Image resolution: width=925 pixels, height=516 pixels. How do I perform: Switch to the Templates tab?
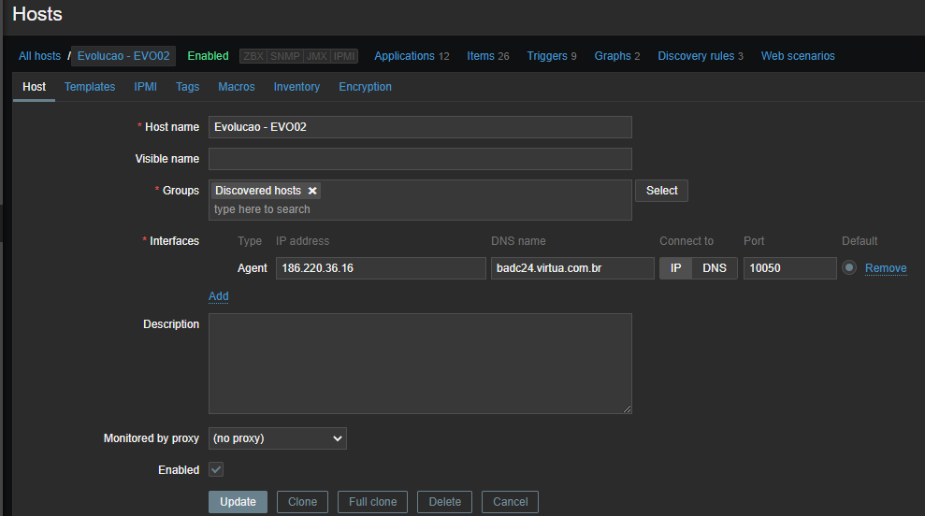pos(90,87)
